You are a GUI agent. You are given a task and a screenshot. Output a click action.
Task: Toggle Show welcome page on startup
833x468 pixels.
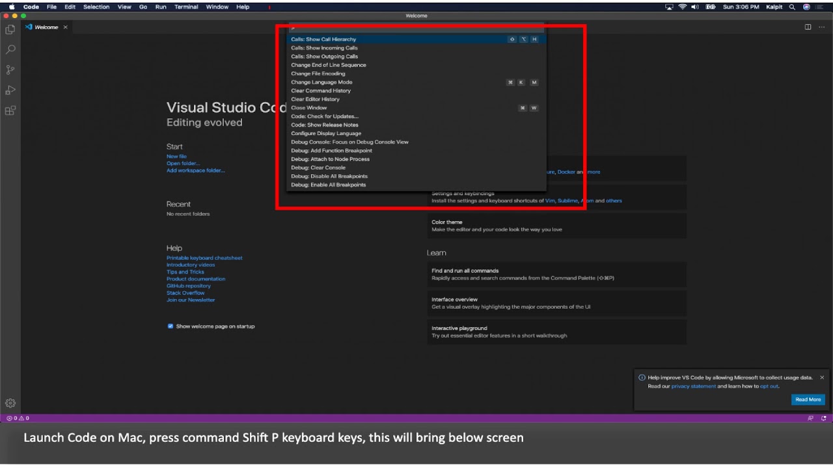(x=171, y=326)
